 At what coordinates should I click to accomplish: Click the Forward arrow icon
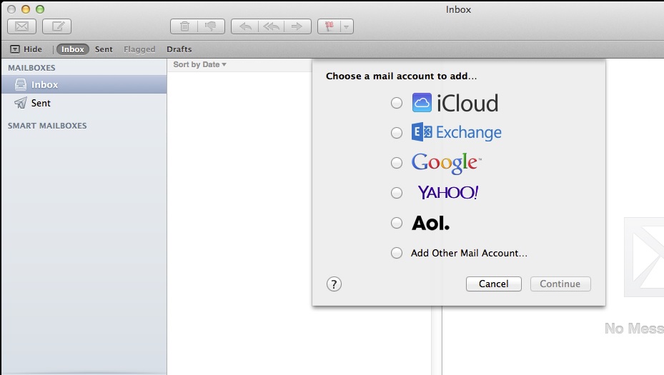click(297, 26)
